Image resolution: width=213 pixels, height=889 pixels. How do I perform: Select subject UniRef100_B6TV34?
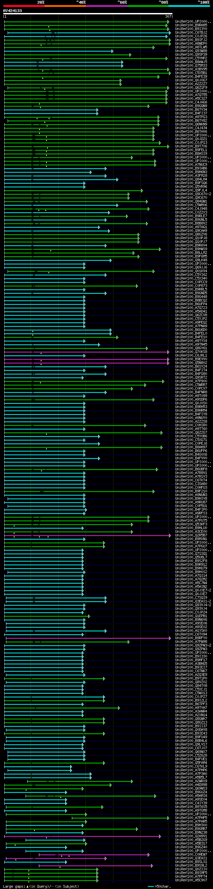click(x=191, y=110)
